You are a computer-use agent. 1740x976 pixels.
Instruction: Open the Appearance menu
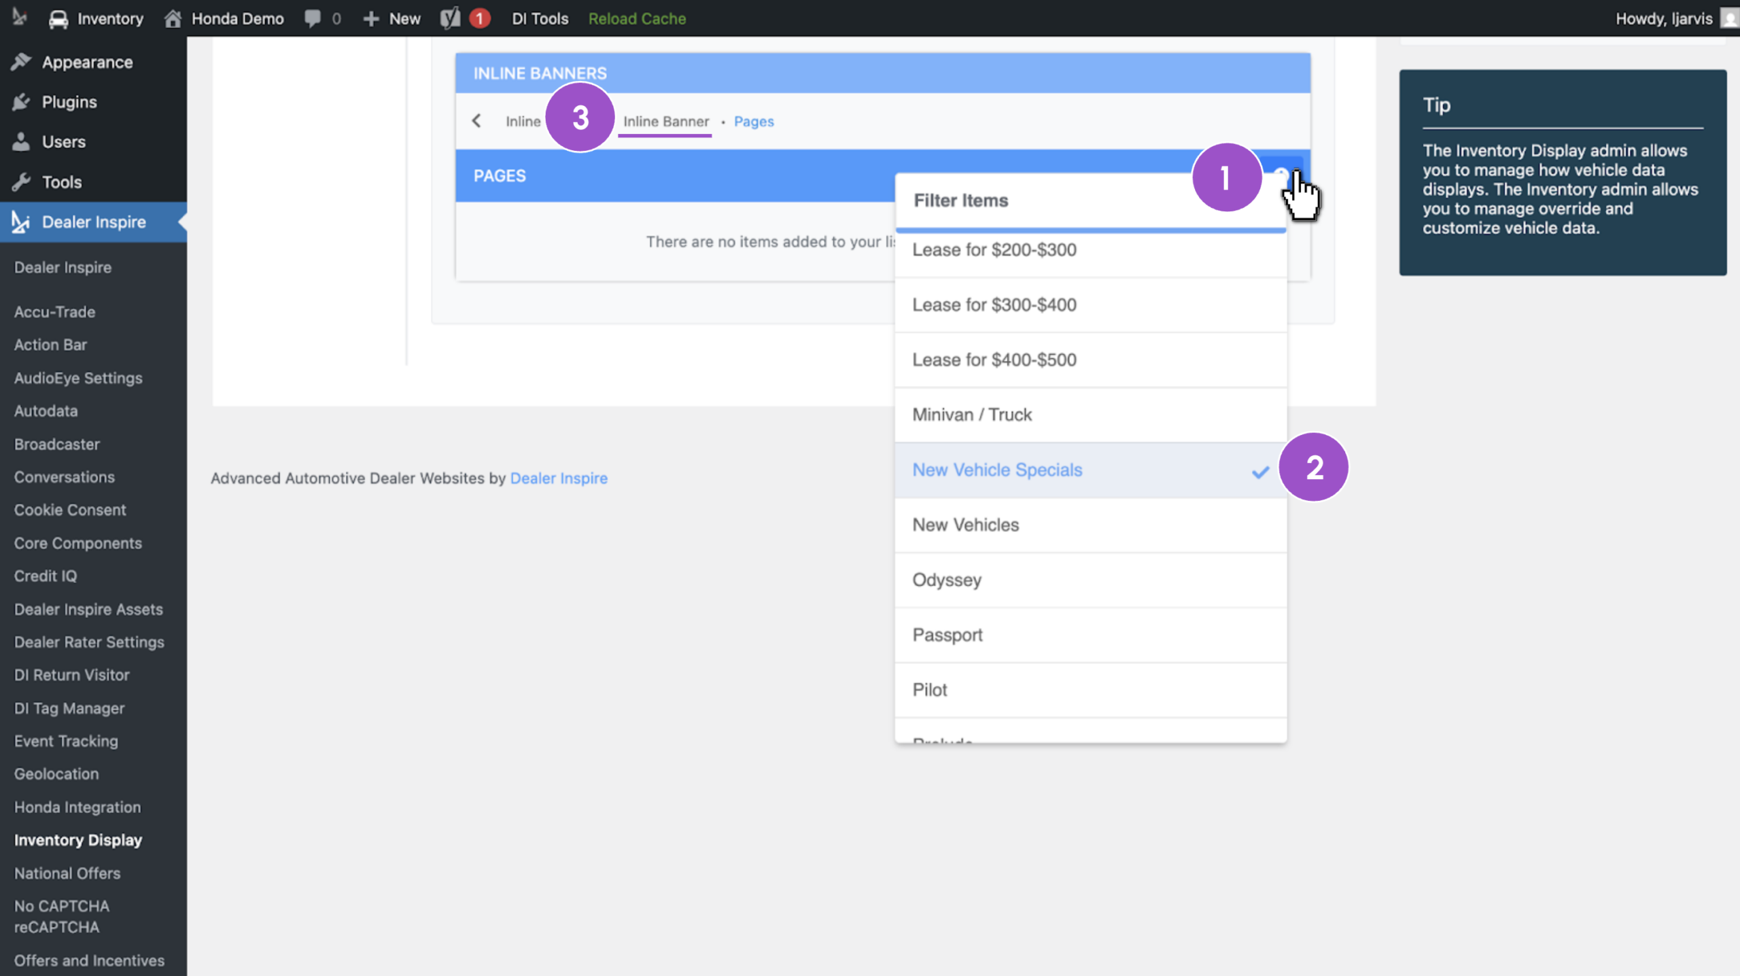click(x=93, y=62)
